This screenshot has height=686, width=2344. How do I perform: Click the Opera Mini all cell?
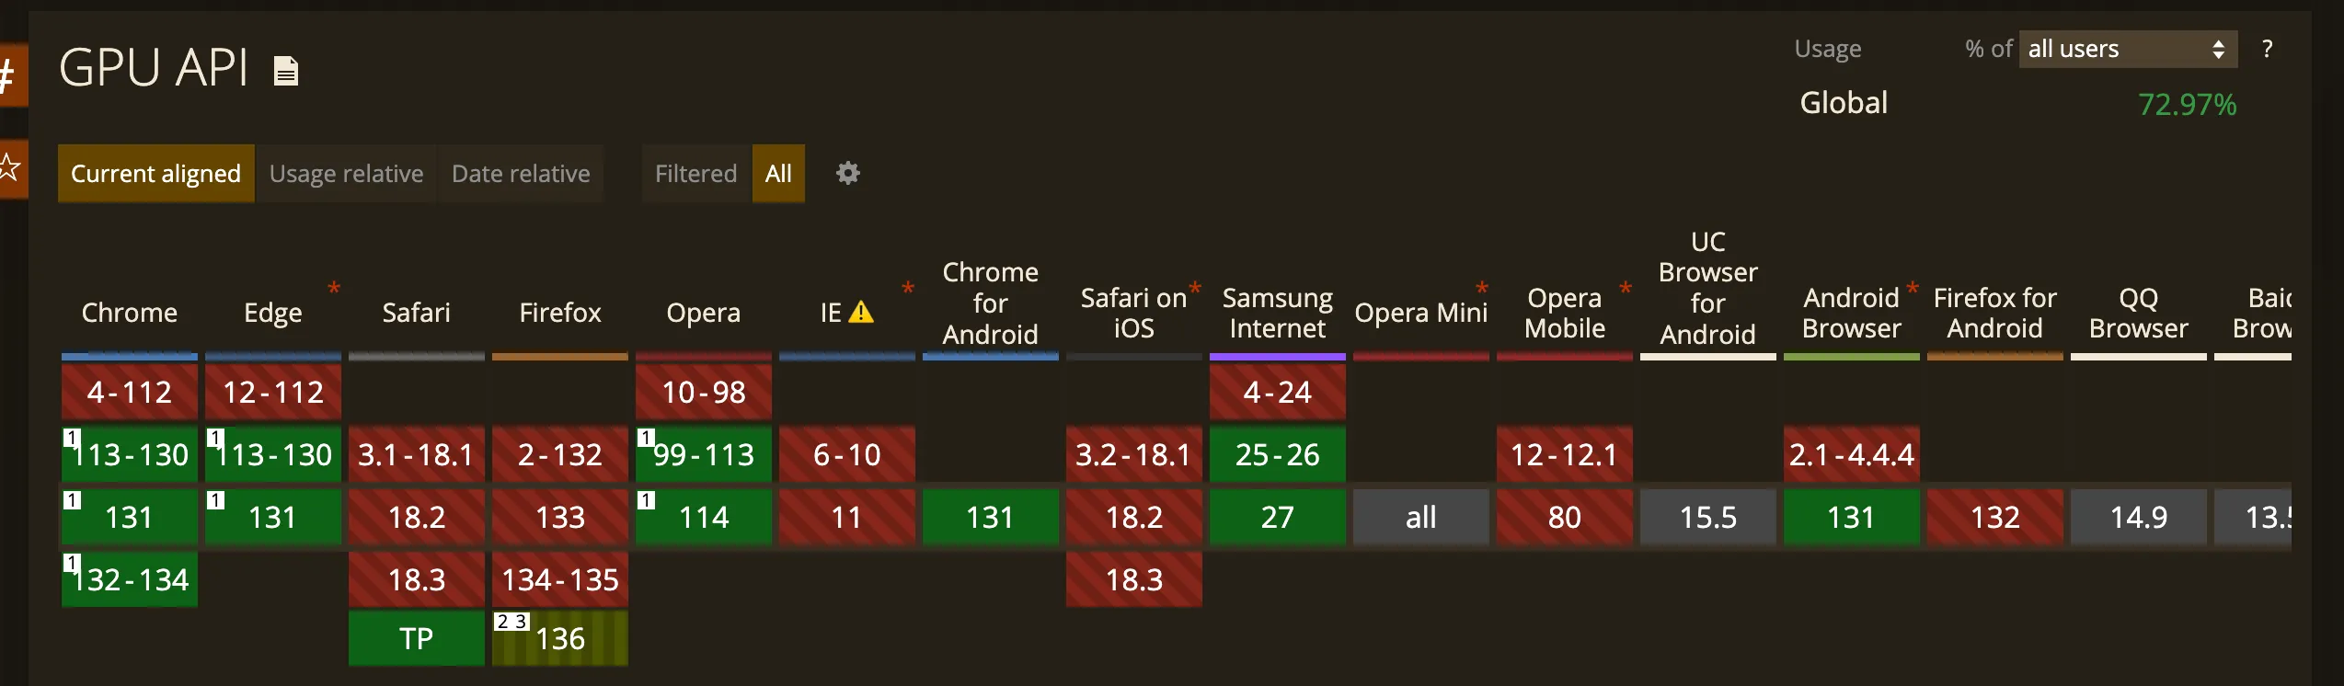(1420, 518)
